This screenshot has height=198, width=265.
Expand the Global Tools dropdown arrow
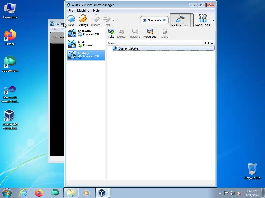[x=213, y=20]
